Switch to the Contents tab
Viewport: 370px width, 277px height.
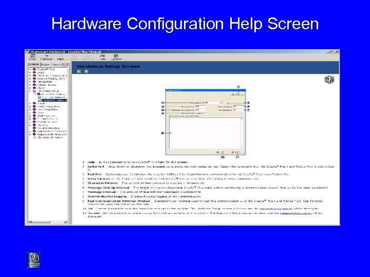click(33, 64)
